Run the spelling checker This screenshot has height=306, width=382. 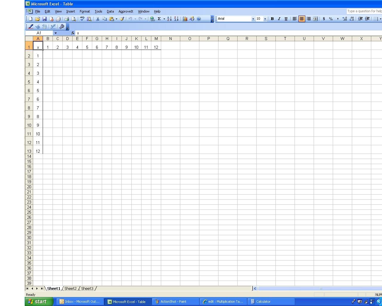click(x=81, y=19)
